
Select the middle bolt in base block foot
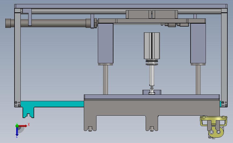[152, 129]
